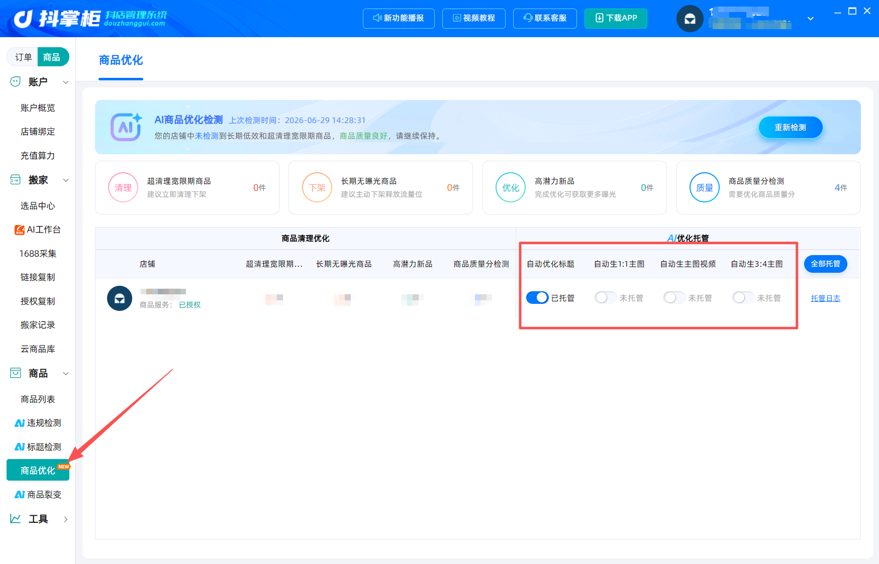Click the AI商品优化检测 banner icon
This screenshot has width=879, height=564.
point(126,127)
